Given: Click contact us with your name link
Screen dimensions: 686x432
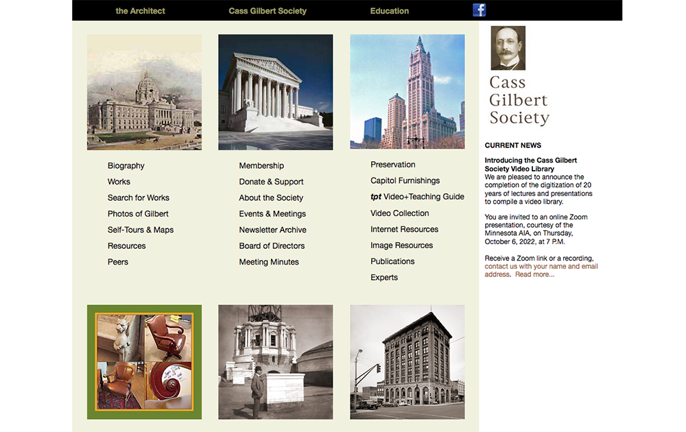Looking at the screenshot, I should [x=541, y=266].
